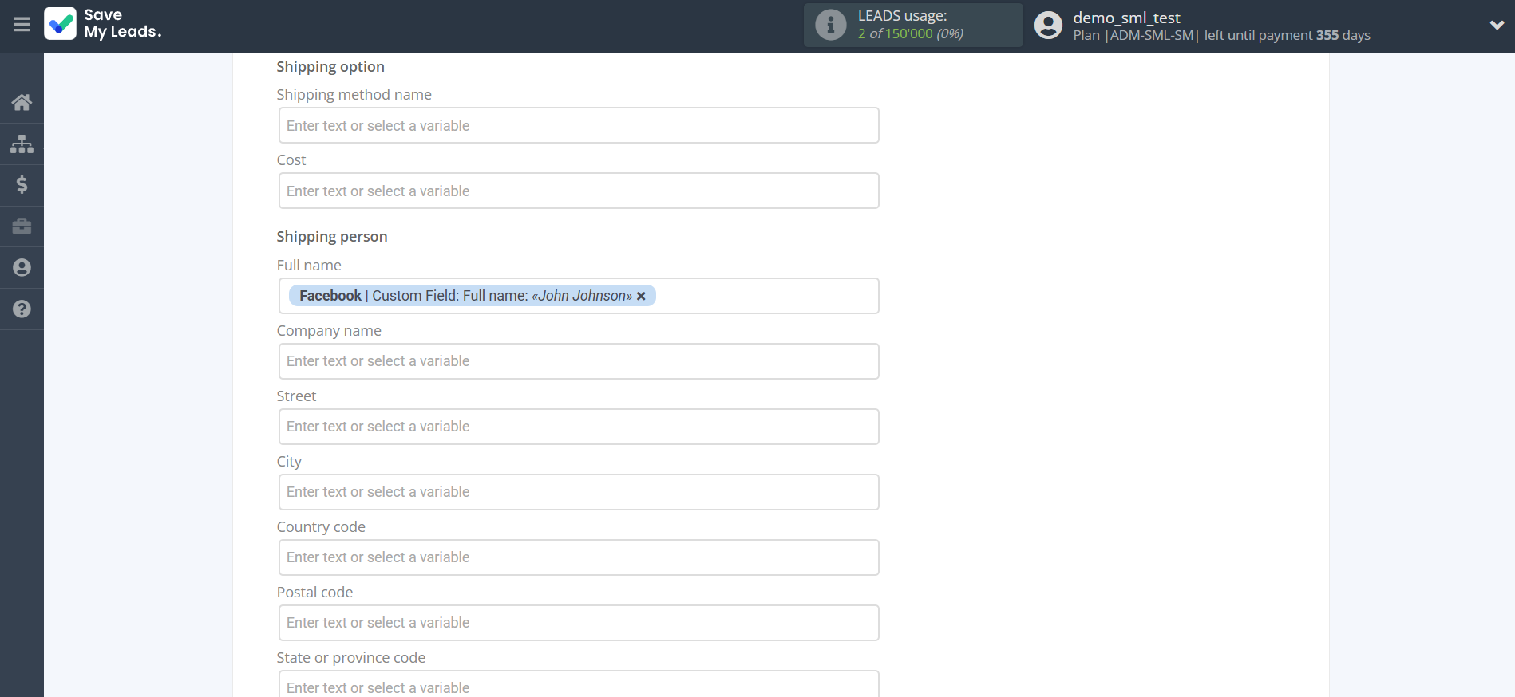Click the Shipping method name field
The width and height of the screenshot is (1515, 697).
[x=579, y=126]
